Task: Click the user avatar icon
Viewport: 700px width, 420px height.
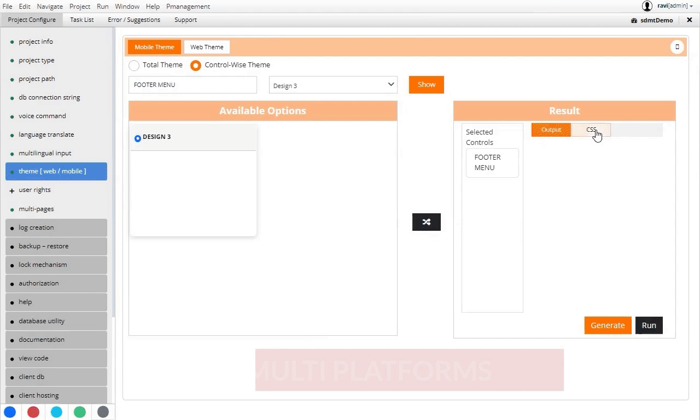Action: pyautogui.click(x=647, y=6)
